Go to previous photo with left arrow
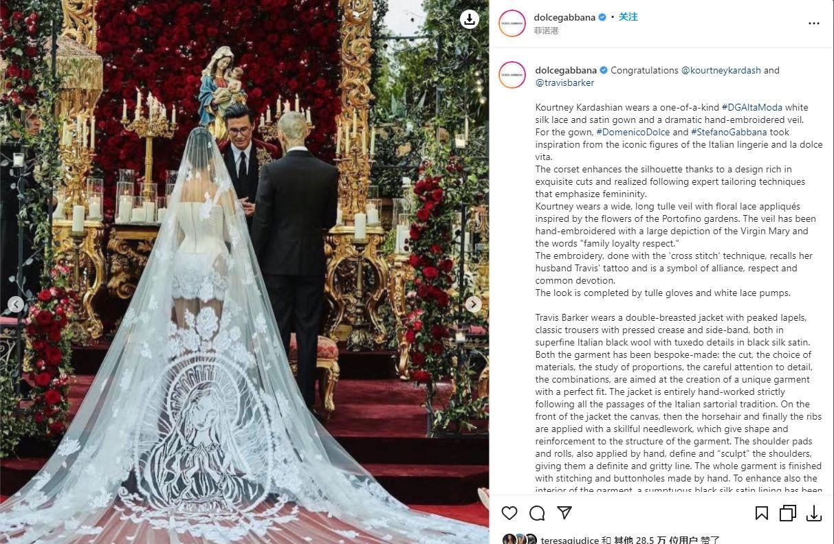This screenshot has height=544, width=834. tap(16, 304)
